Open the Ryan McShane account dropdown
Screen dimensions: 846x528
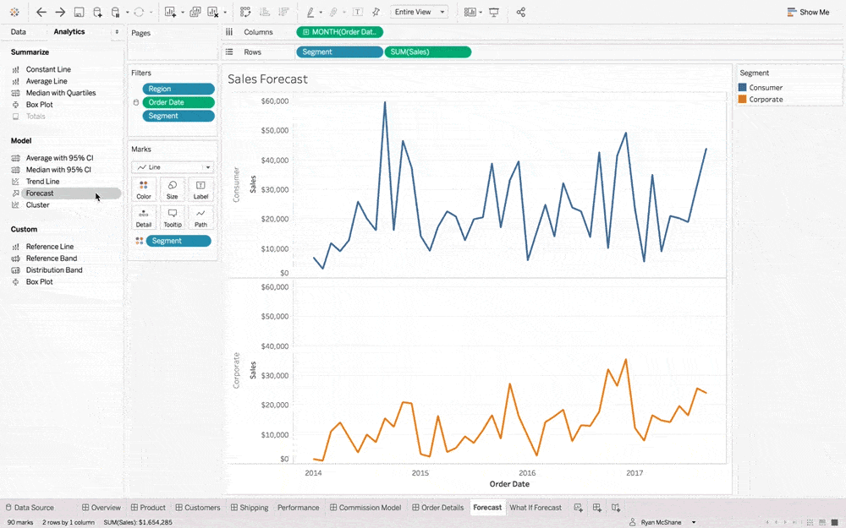[664, 522]
